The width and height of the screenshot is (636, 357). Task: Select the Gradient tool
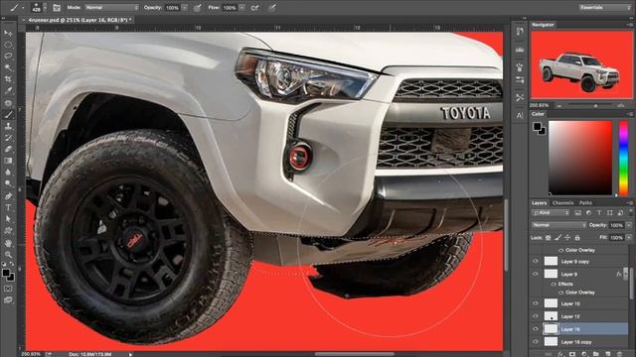tap(8, 161)
